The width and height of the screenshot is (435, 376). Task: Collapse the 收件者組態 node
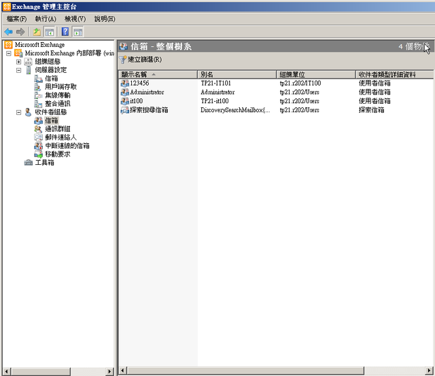(18, 112)
